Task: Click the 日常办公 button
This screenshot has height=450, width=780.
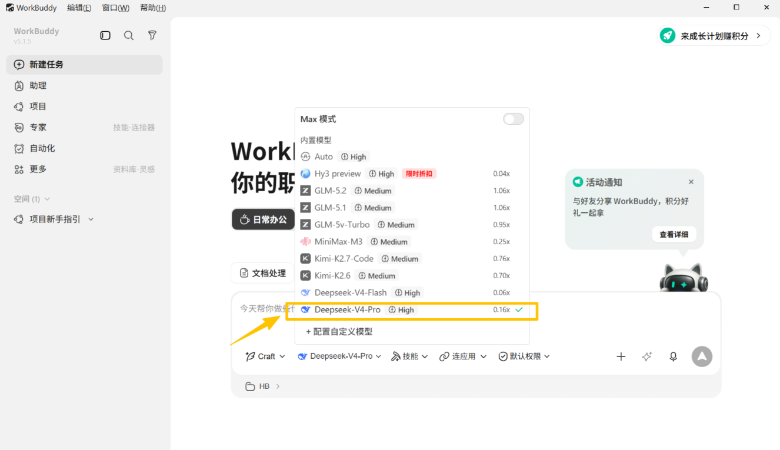Action: (x=263, y=219)
